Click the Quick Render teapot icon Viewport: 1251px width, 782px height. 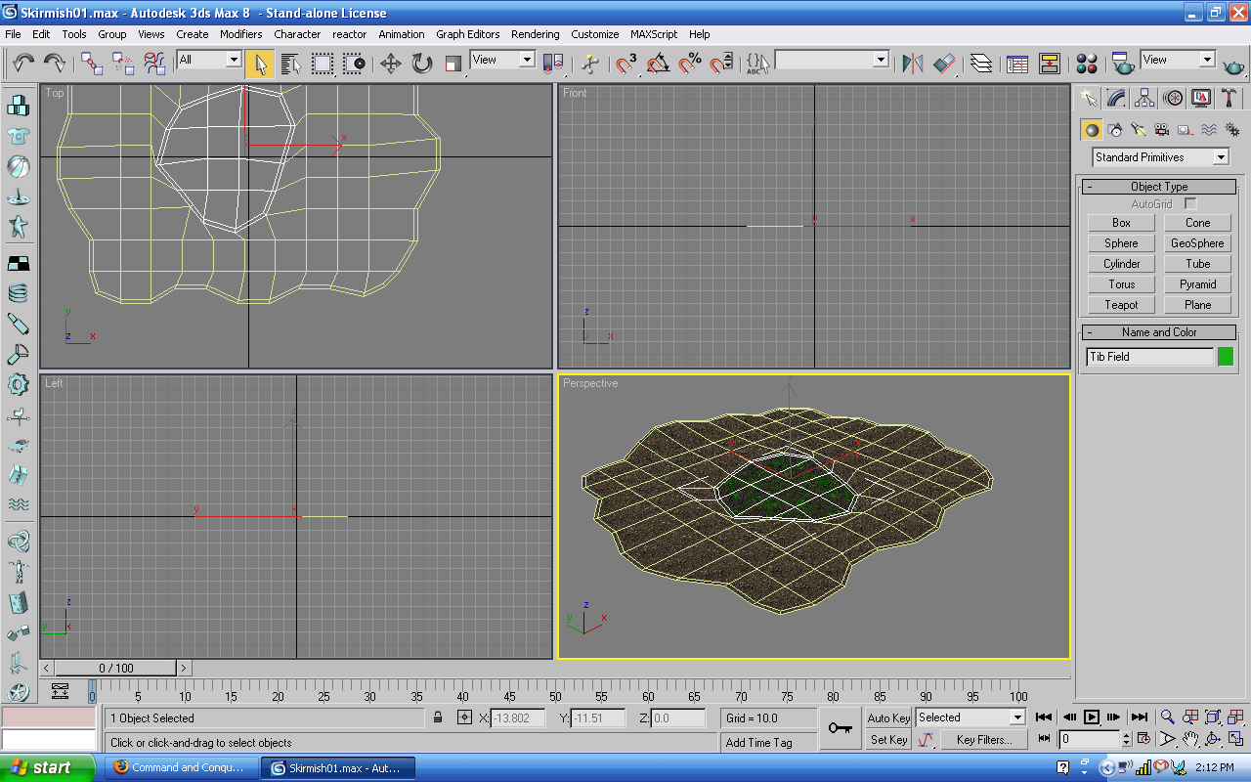(x=1234, y=65)
